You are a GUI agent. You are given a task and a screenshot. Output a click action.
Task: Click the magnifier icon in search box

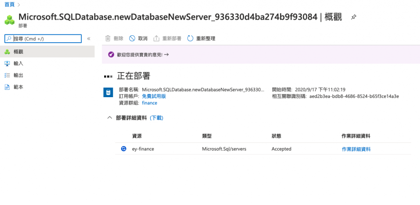point(9,39)
